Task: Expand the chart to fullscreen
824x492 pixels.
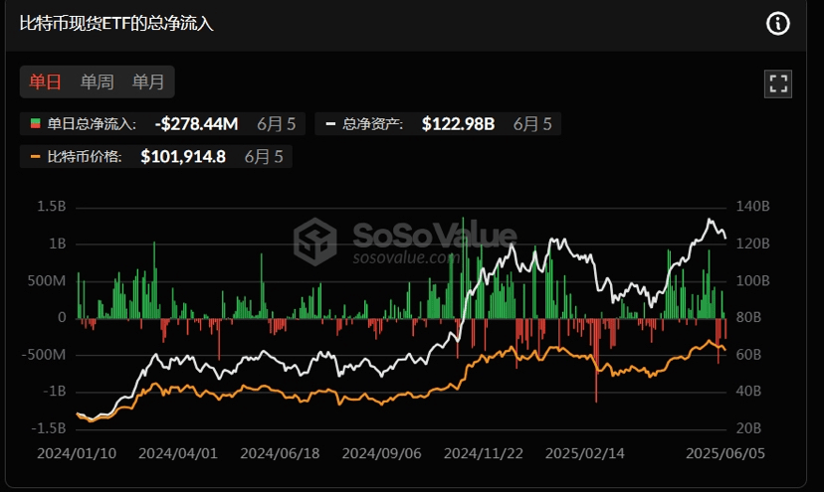Action: (778, 83)
